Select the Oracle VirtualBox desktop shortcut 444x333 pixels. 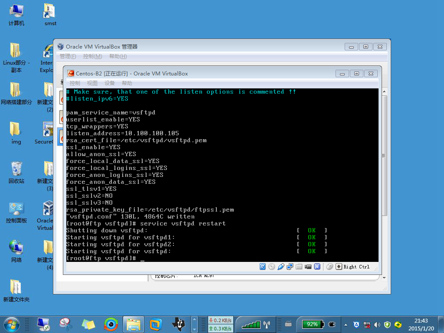click(45, 215)
